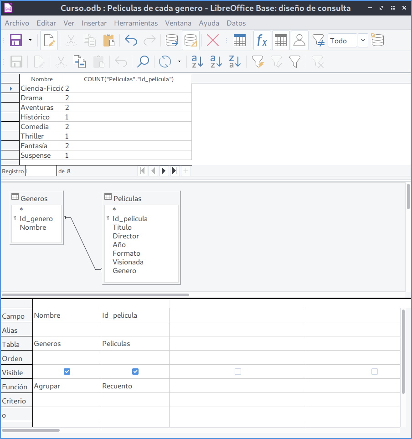Click the red X delete icon

pos(213,40)
